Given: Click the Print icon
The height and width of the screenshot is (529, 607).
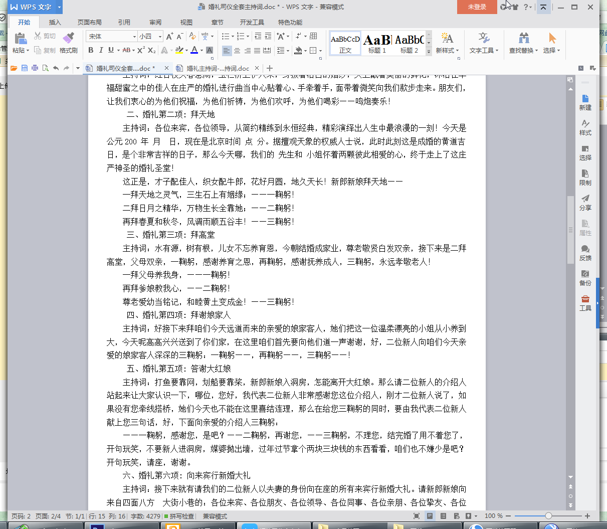Looking at the screenshot, I should (35, 68).
